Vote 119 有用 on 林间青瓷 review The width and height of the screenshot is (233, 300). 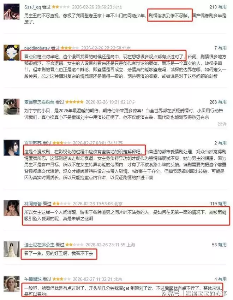218,204
